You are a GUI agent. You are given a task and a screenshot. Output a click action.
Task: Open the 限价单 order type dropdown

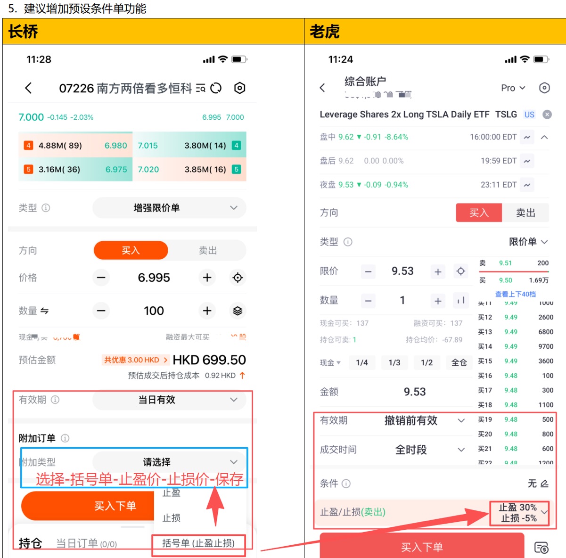tap(528, 242)
